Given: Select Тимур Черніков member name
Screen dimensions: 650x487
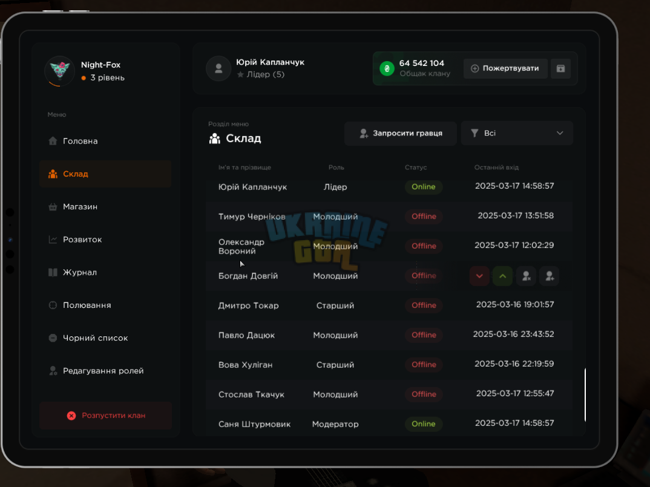Looking at the screenshot, I should pos(252,217).
